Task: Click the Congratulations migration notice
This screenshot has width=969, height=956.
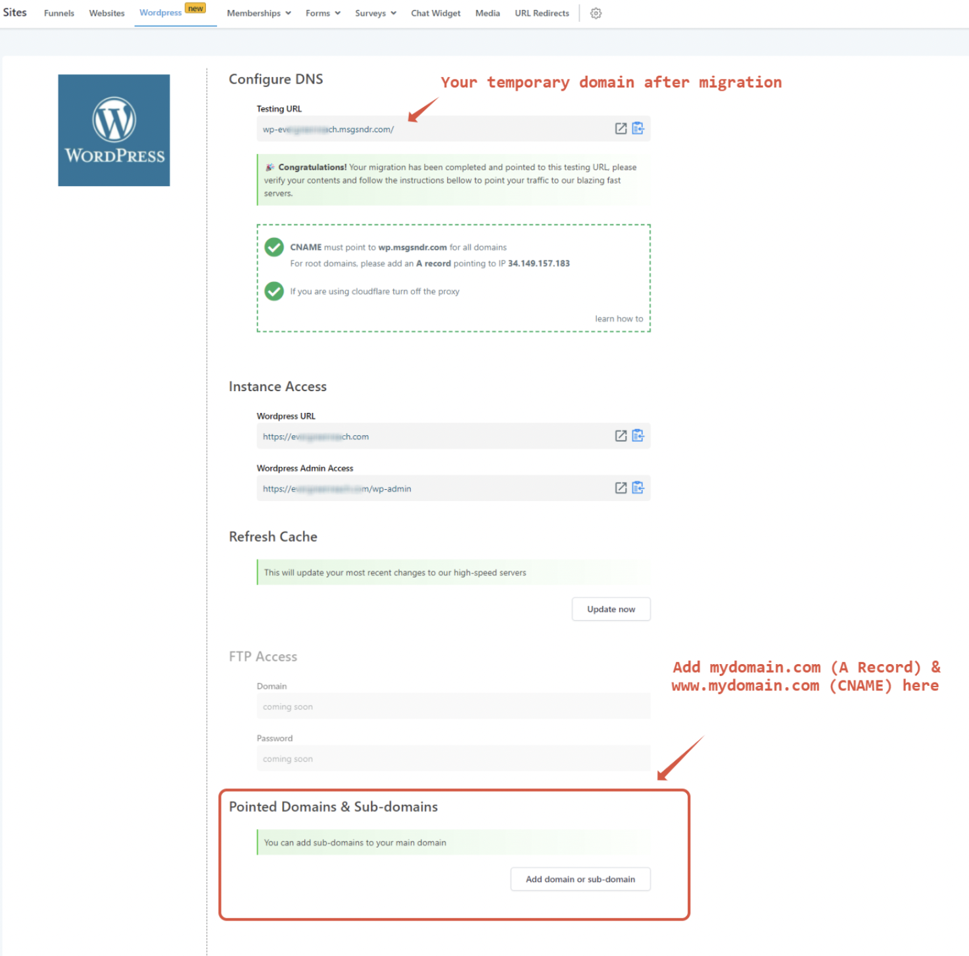Action: (453, 180)
